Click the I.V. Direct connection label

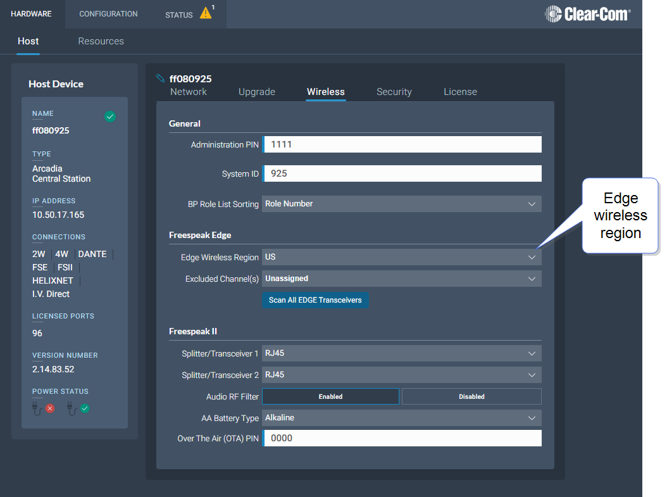pos(51,294)
